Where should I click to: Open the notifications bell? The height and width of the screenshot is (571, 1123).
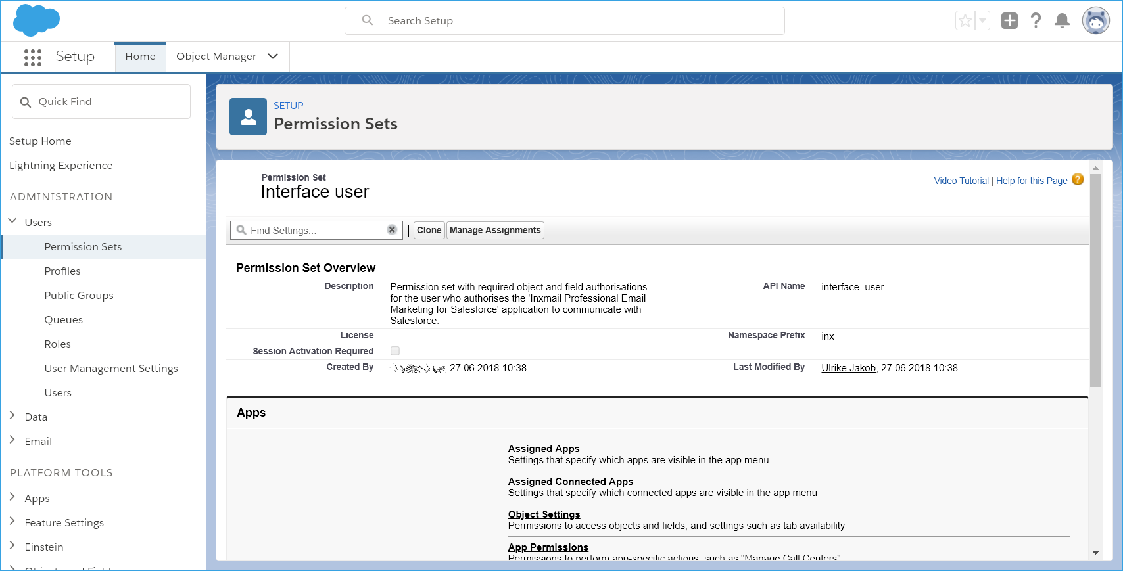point(1062,21)
